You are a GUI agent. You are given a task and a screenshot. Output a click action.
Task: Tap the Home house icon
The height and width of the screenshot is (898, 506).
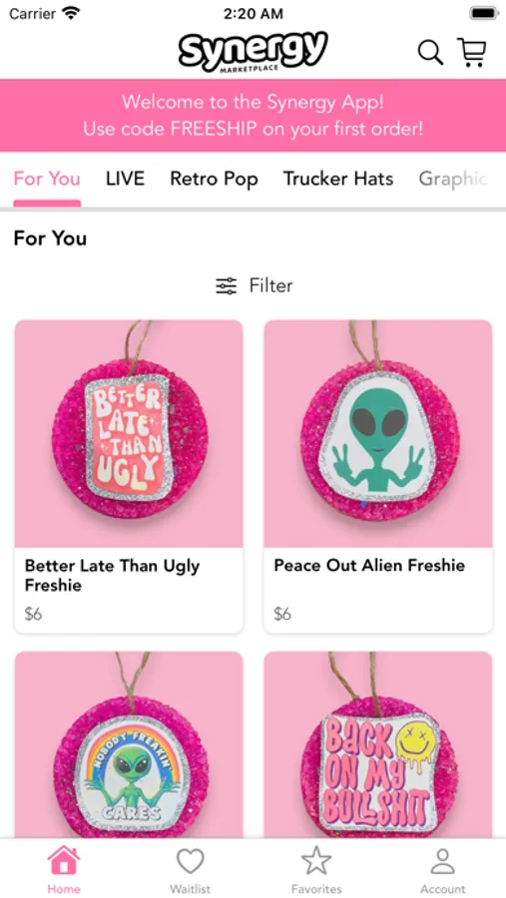point(64,862)
